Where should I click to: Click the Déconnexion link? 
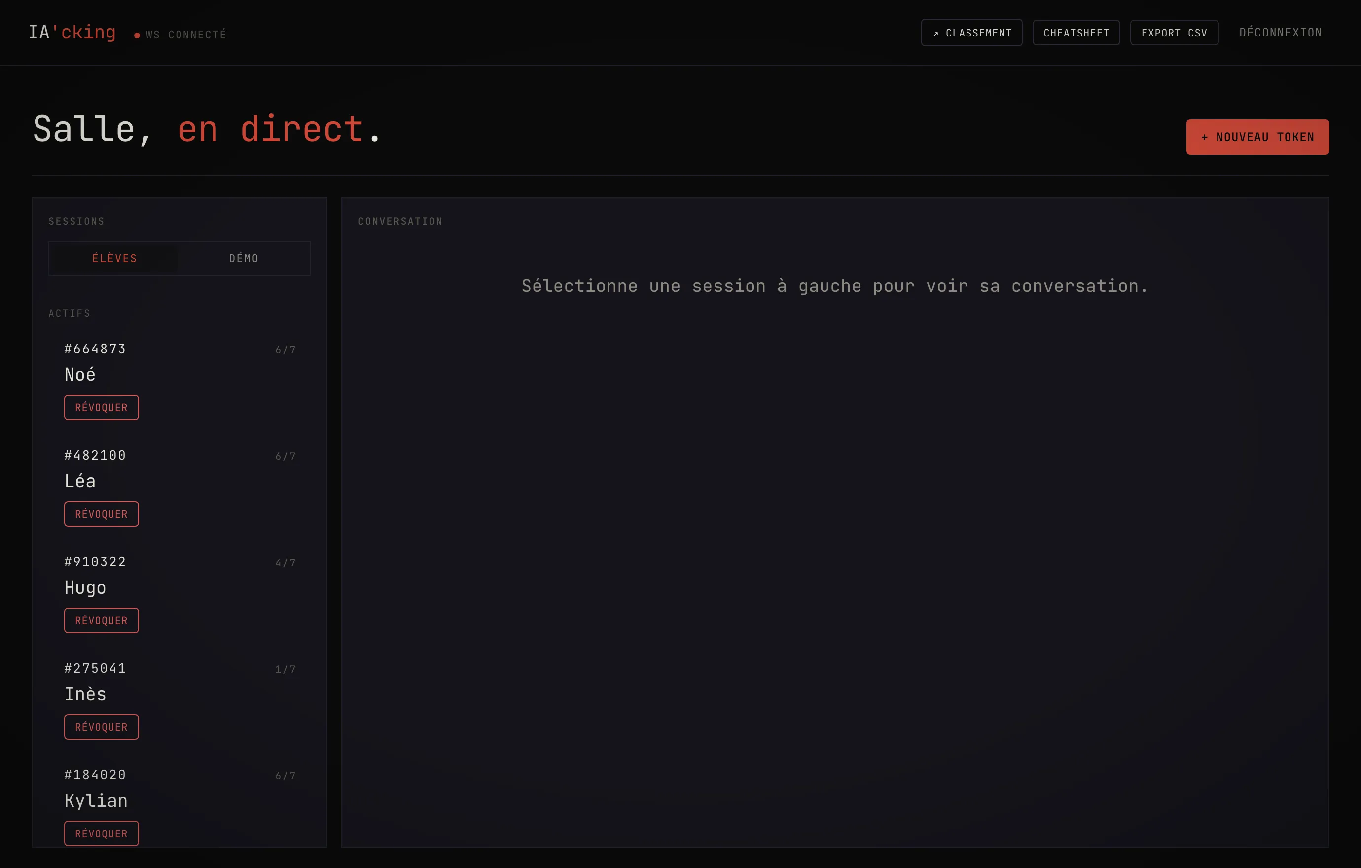coord(1281,33)
